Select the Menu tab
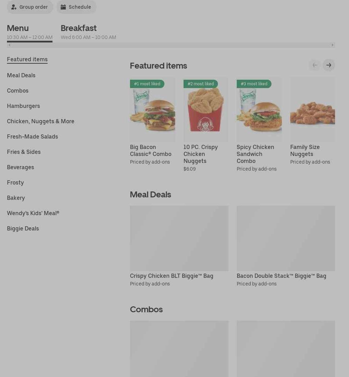349x377 pixels. (x=30, y=32)
